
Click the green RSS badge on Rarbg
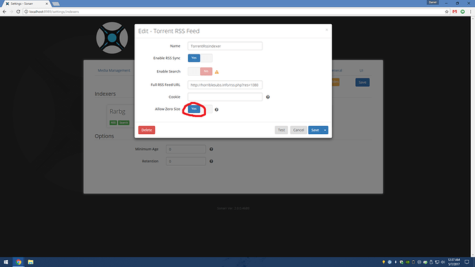coord(113,122)
